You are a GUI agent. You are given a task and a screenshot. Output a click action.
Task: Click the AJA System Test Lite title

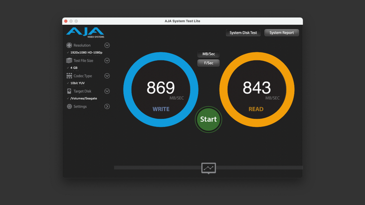pos(182,21)
